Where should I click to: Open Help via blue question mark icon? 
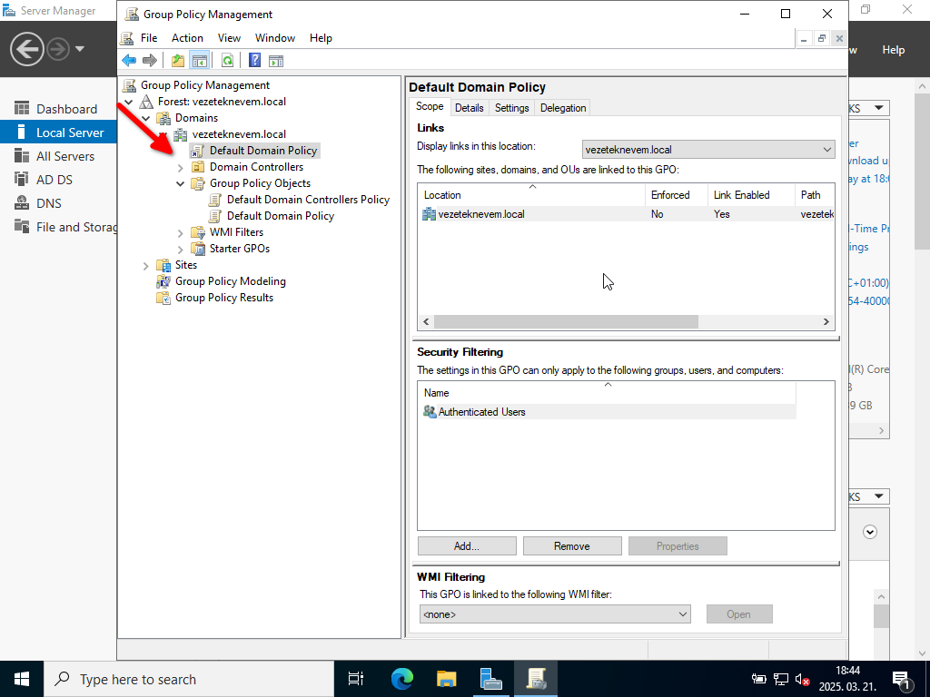pos(254,61)
